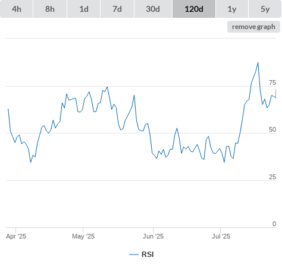
Task: Click the May '25 axis label
Action: click(83, 236)
